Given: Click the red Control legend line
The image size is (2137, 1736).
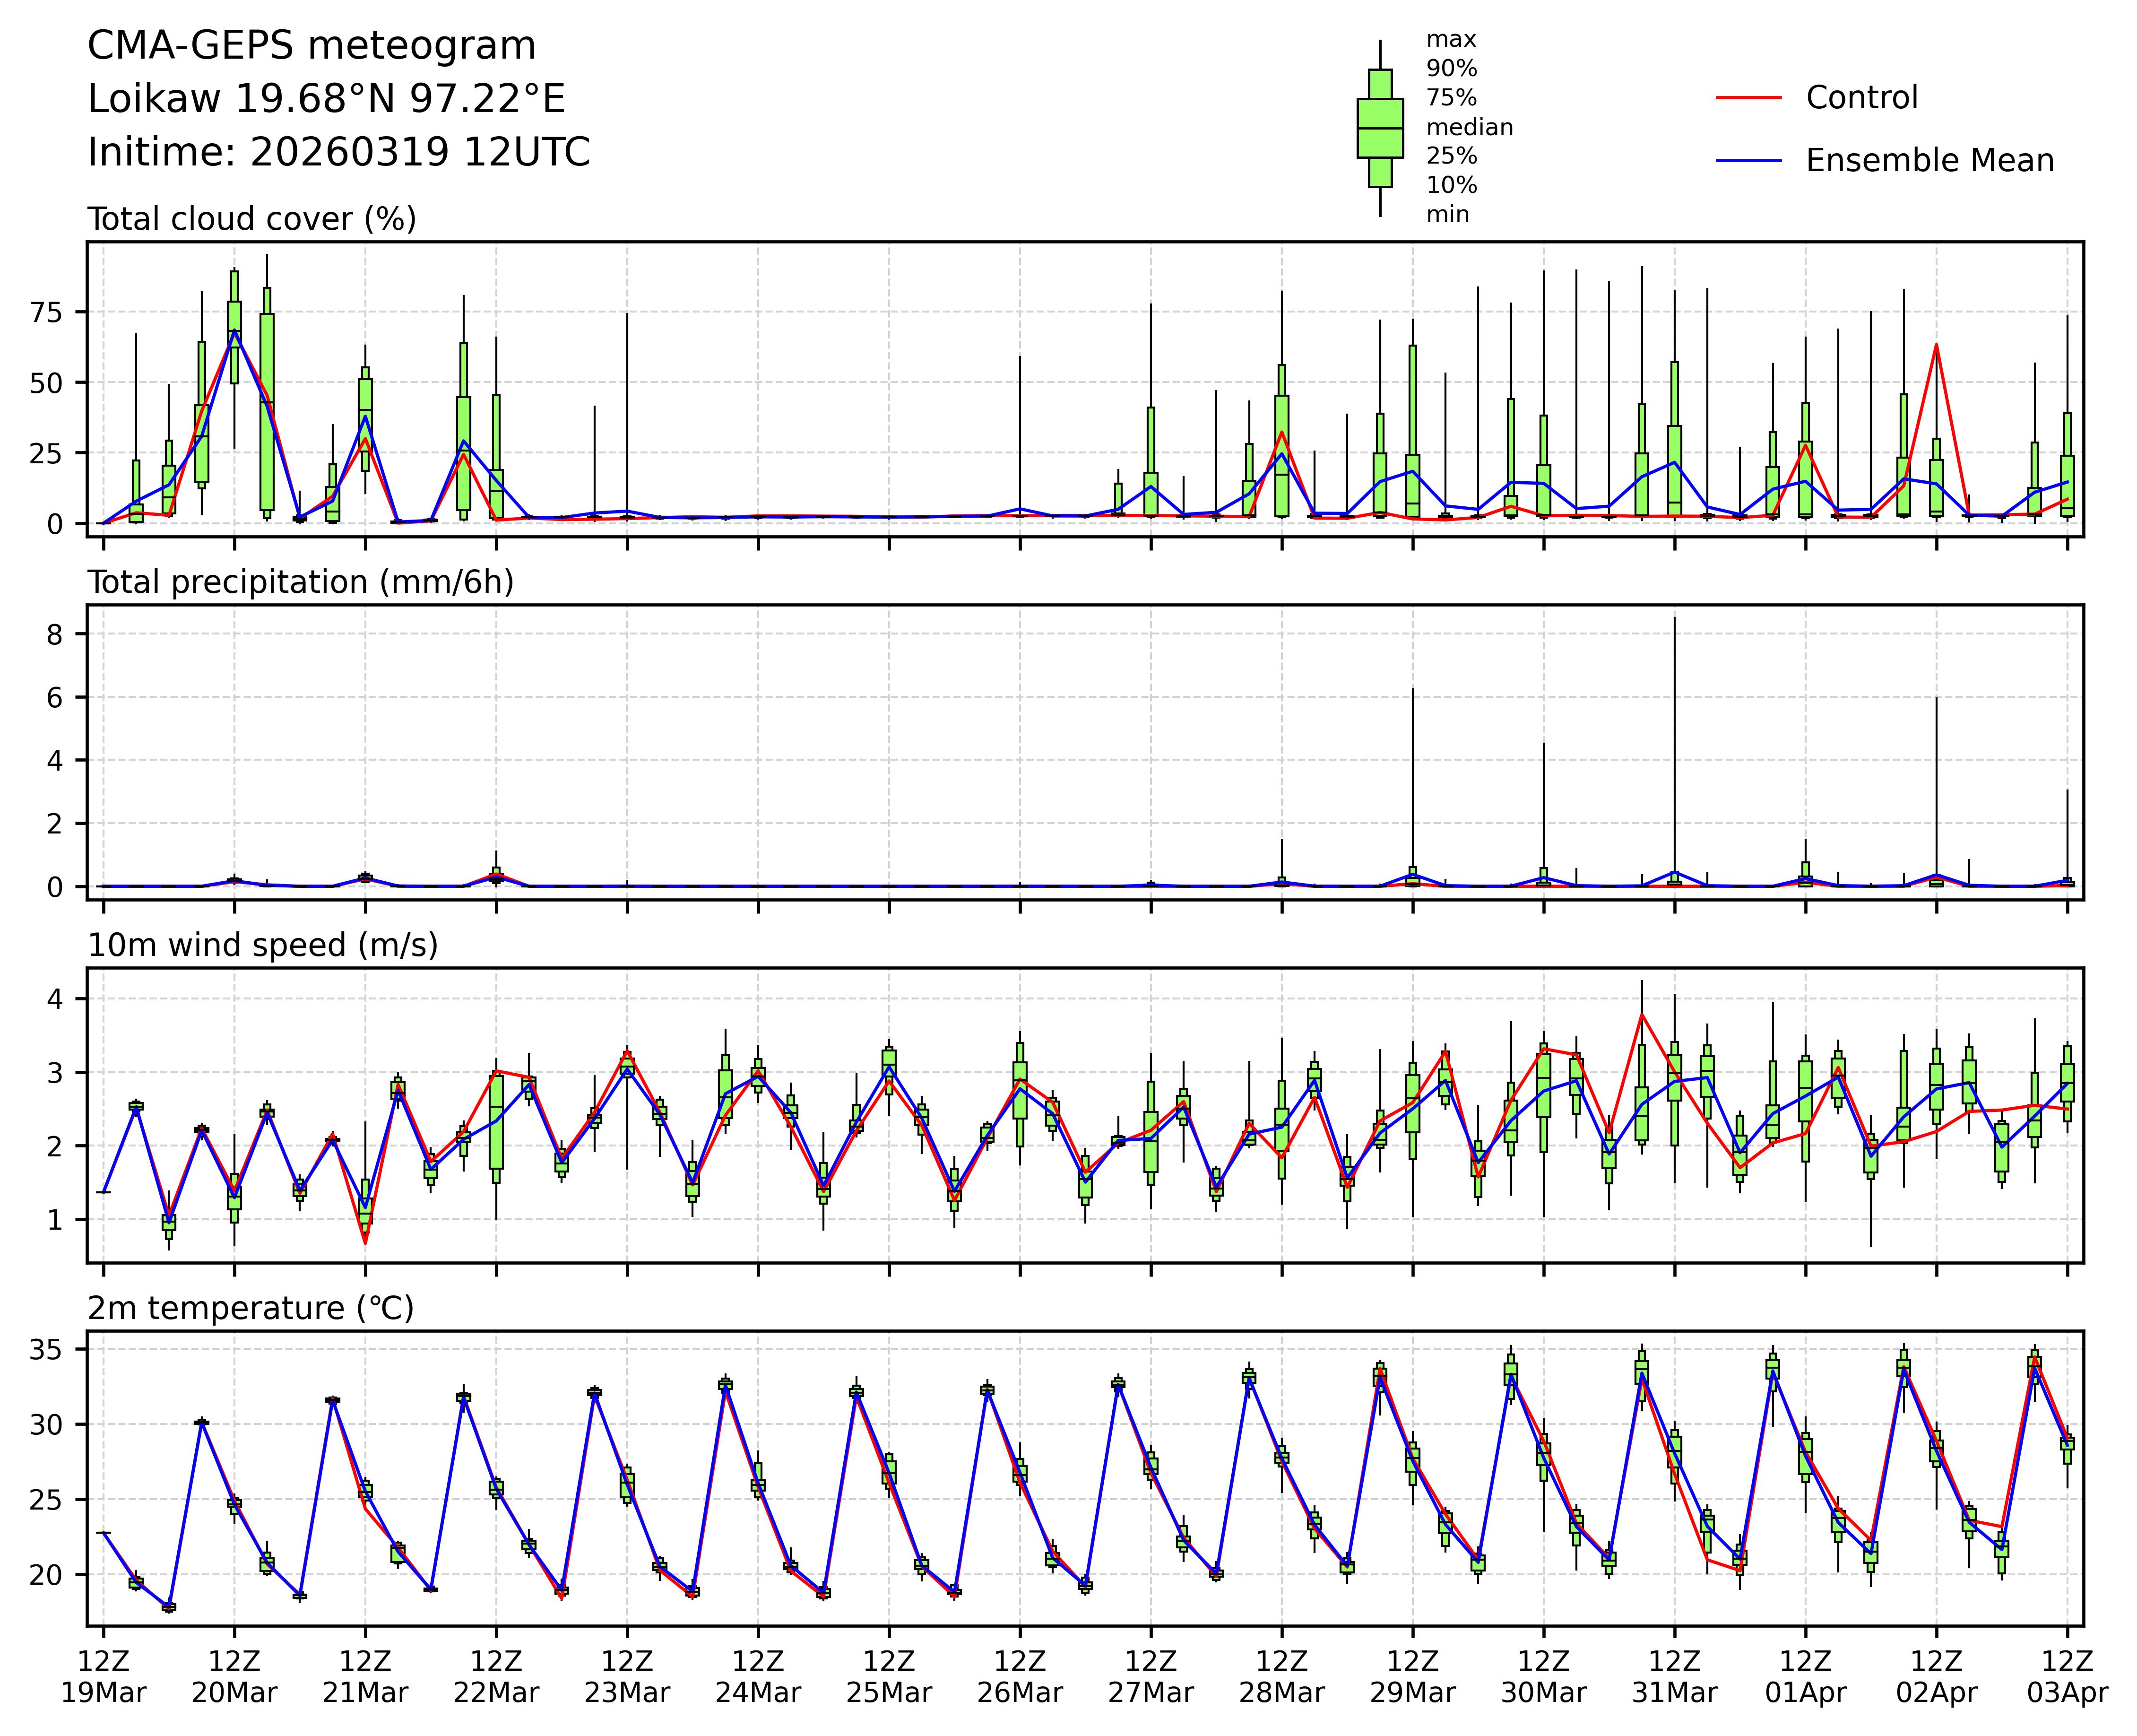Looking at the screenshot, I should [x=1748, y=98].
